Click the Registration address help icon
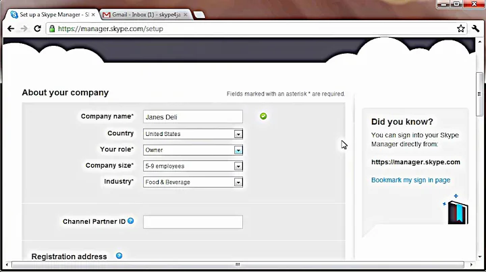Screen dimensions: 486x272 (x=119, y=256)
